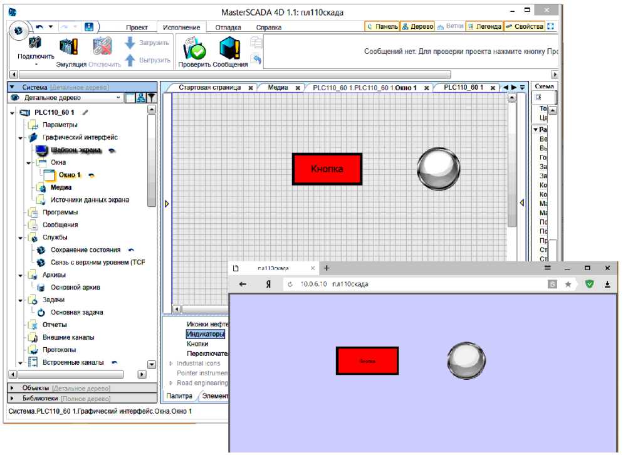Click the red button in browser page

tap(367, 361)
